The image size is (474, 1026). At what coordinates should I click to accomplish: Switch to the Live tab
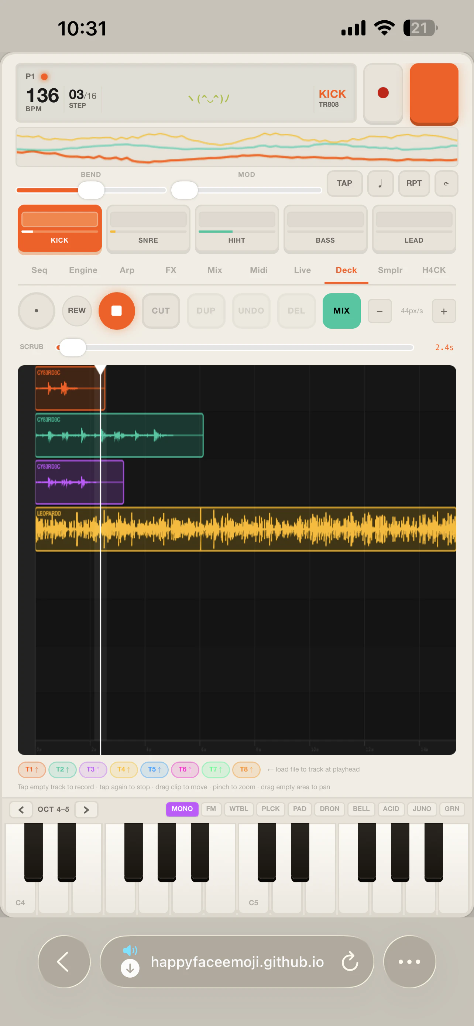point(302,270)
